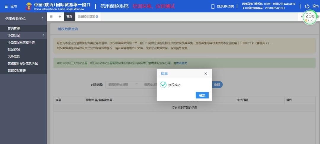Viewport: 320px width, 144px height.
Task: Open 小微信保易索赔申请 in the sidebar
Action: tap(21, 42)
